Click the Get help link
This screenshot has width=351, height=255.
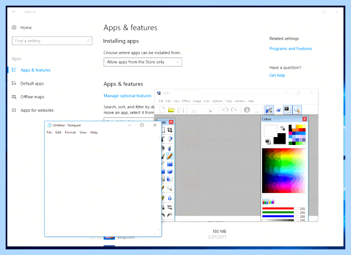tap(277, 76)
